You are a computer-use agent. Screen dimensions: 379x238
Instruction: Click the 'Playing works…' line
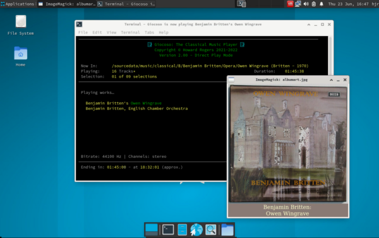(97, 93)
